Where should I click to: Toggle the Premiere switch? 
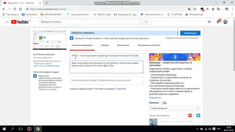(x=163, y=103)
